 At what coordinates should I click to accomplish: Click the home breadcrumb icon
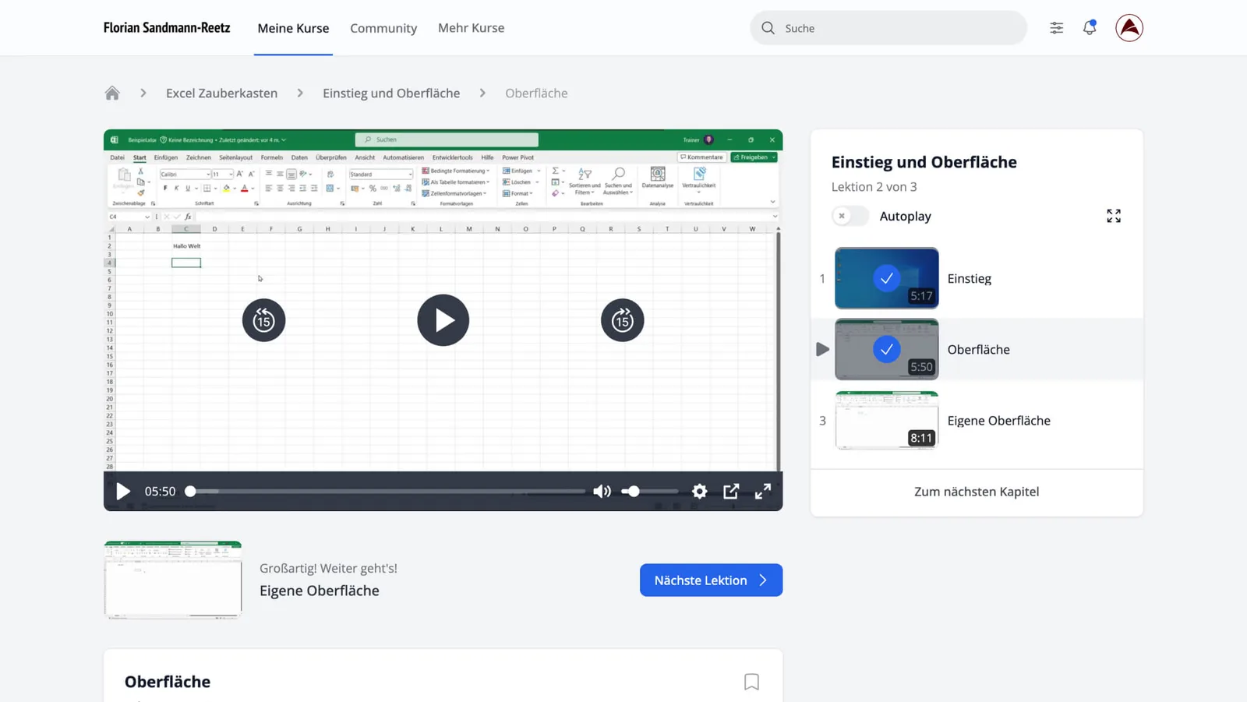(112, 93)
